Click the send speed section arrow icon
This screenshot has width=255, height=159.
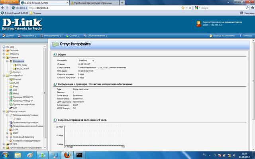coord(55,120)
